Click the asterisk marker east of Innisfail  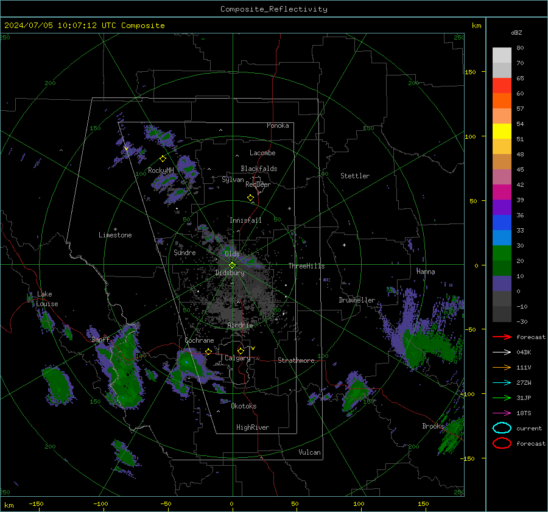[x=289, y=209]
